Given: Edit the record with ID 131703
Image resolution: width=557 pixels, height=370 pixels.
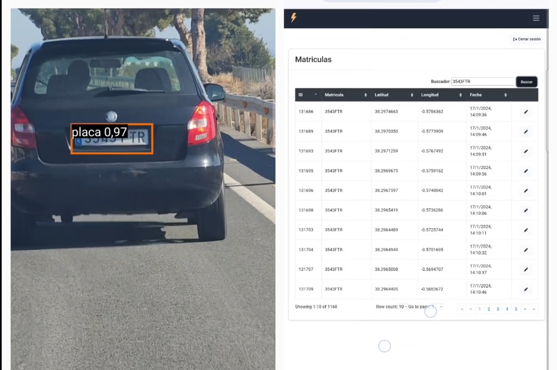Looking at the screenshot, I should point(526,230).
